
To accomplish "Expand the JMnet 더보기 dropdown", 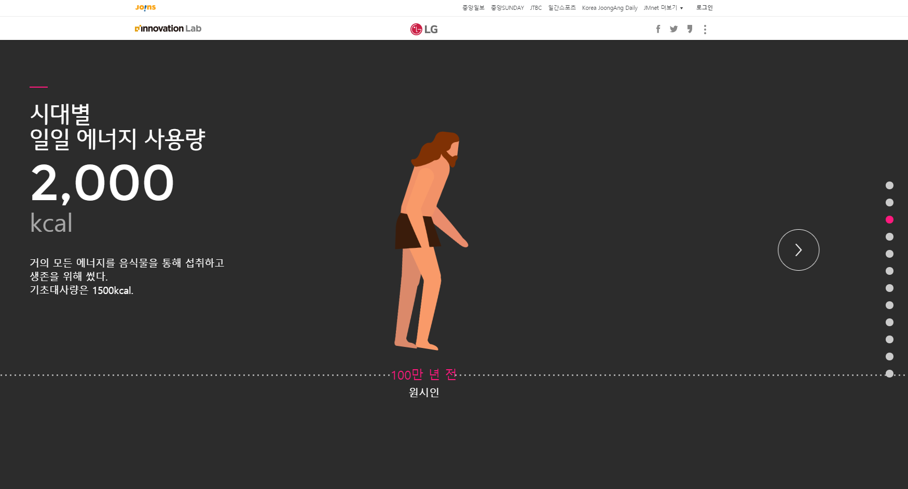I will coord(663,8).
